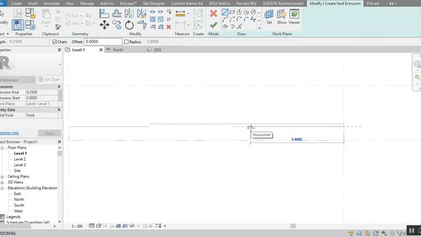Open Level 3 floor plan
The image size is (421, 237).
(20, 165)
